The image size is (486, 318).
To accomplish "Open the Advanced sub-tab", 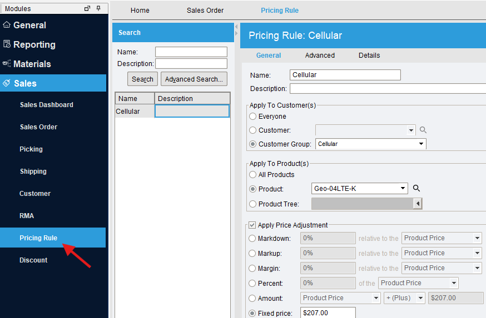I will point(320,55).
